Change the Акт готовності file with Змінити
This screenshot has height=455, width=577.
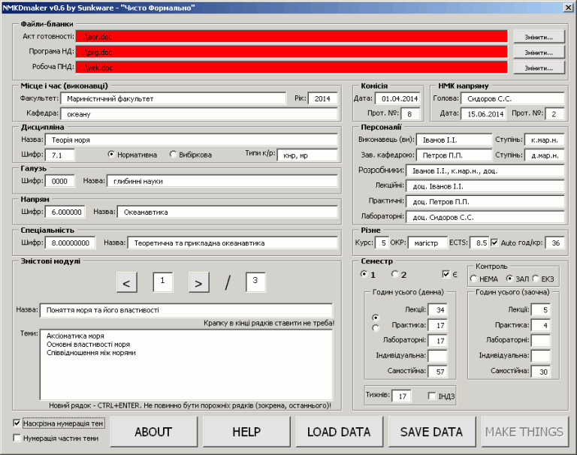(x=539, y=37)
